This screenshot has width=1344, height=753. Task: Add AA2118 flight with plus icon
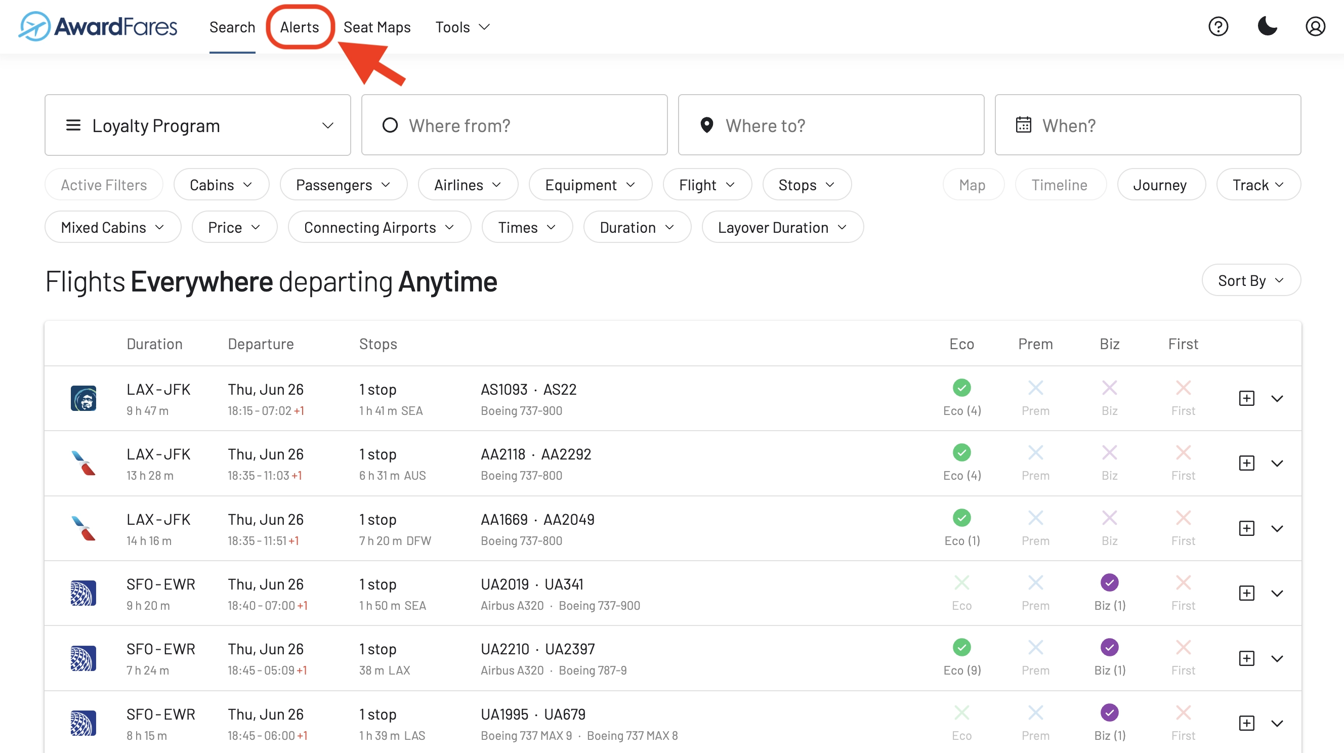click(x=1246, y=464)
